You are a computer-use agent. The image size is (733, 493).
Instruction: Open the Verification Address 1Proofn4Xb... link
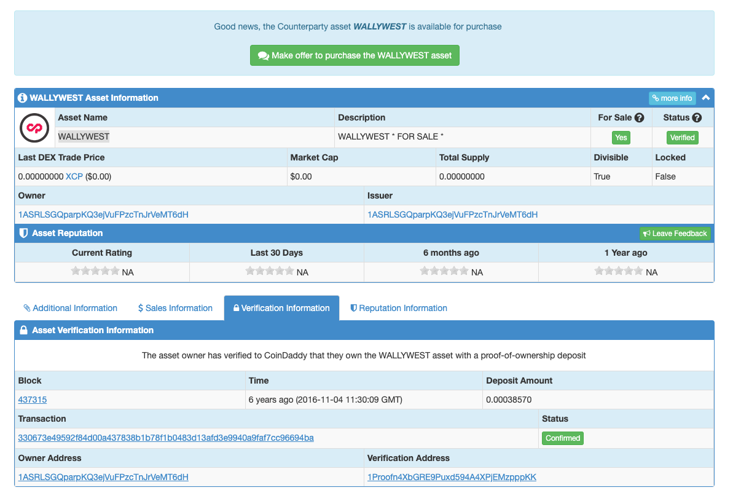pyautogui.click(x=452, y=477)
